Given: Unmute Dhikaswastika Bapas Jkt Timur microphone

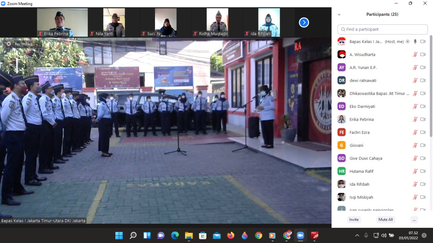Looking at the screenshot, I should (x=415, y=93).
